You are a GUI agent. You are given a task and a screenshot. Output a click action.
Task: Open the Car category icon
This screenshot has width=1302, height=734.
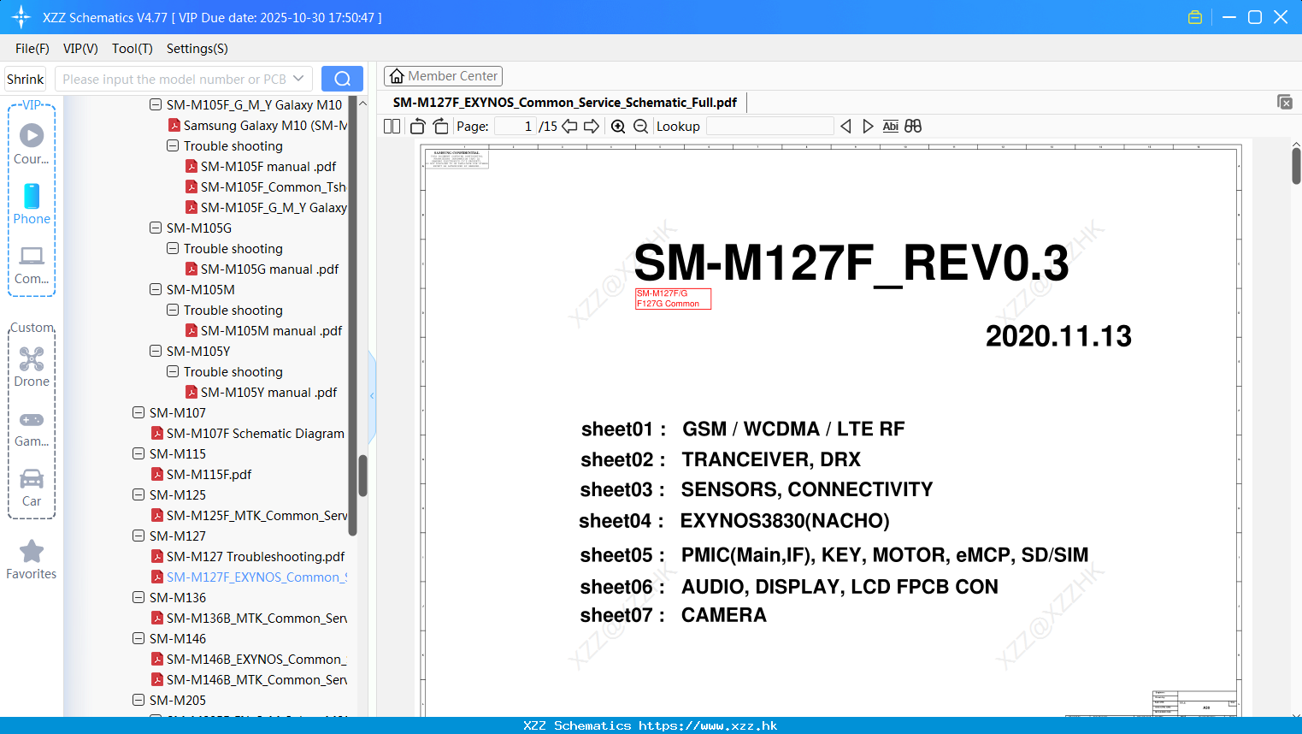[x=32, y=488]
